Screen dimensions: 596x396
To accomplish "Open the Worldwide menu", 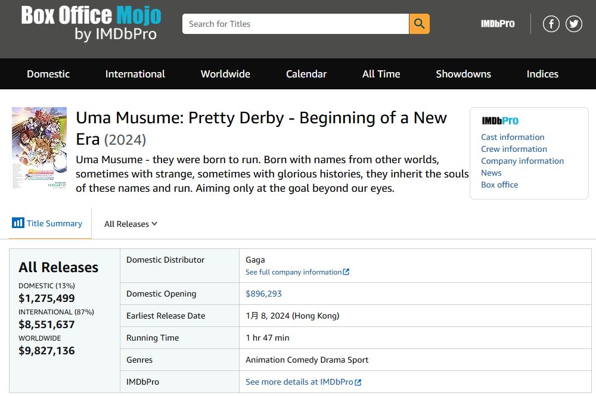I will tap(225, 74).
